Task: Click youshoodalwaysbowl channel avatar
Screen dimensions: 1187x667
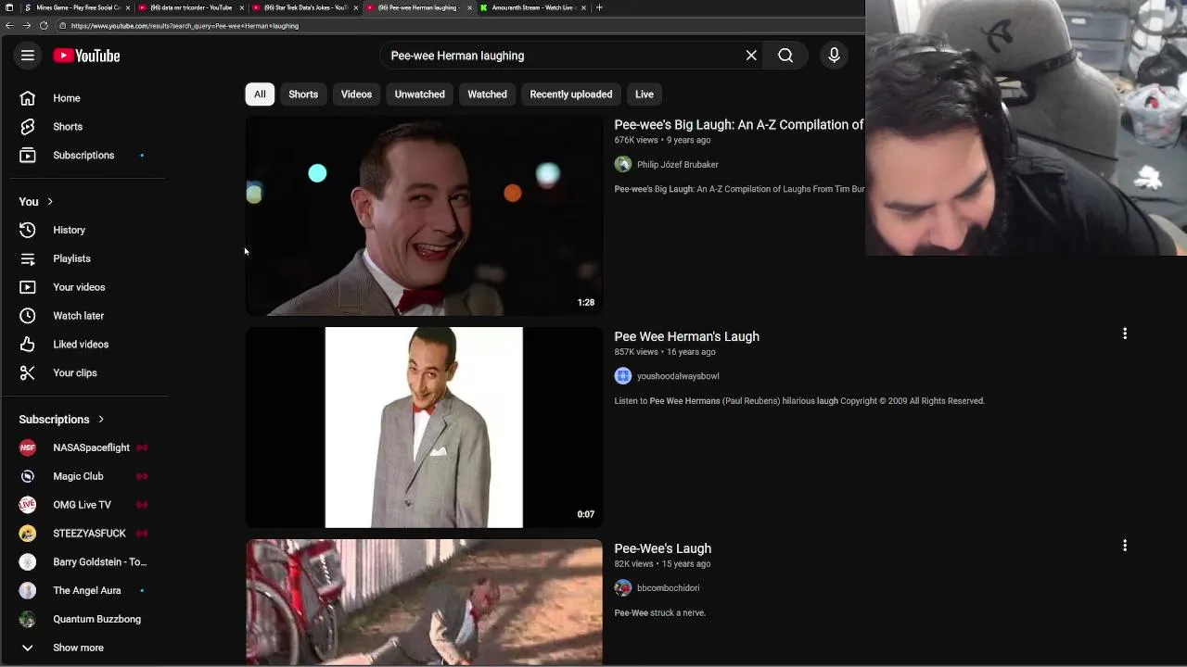Action: tap(623, 376)
